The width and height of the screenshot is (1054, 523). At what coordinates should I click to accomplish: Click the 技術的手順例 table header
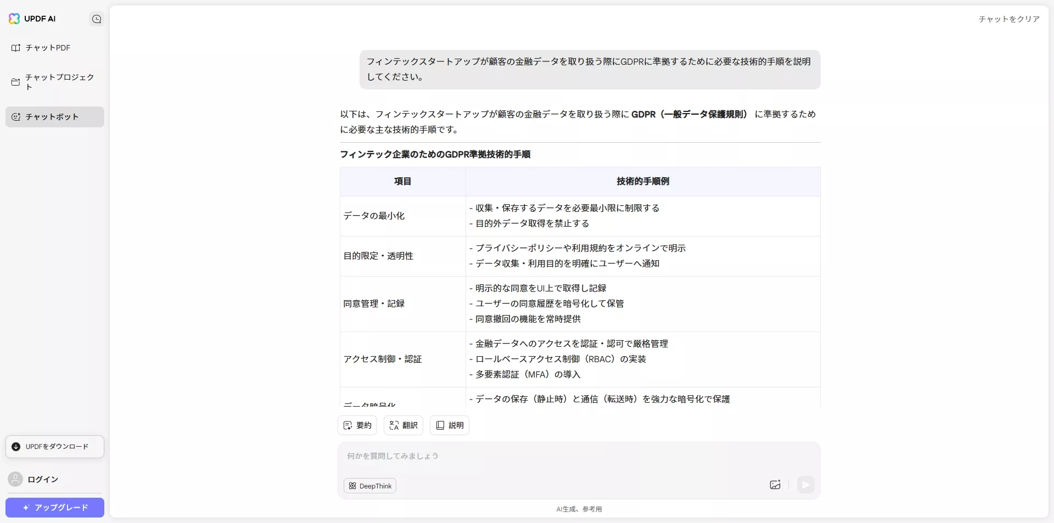[x=643, y=182]
